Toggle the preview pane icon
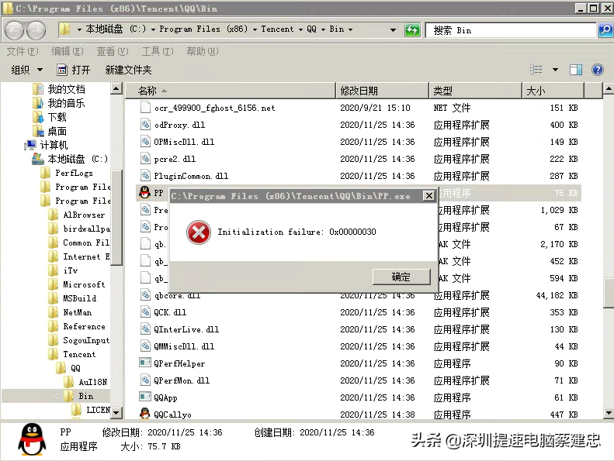Screen dimensions: 614x461 click(x=575, y=70)
